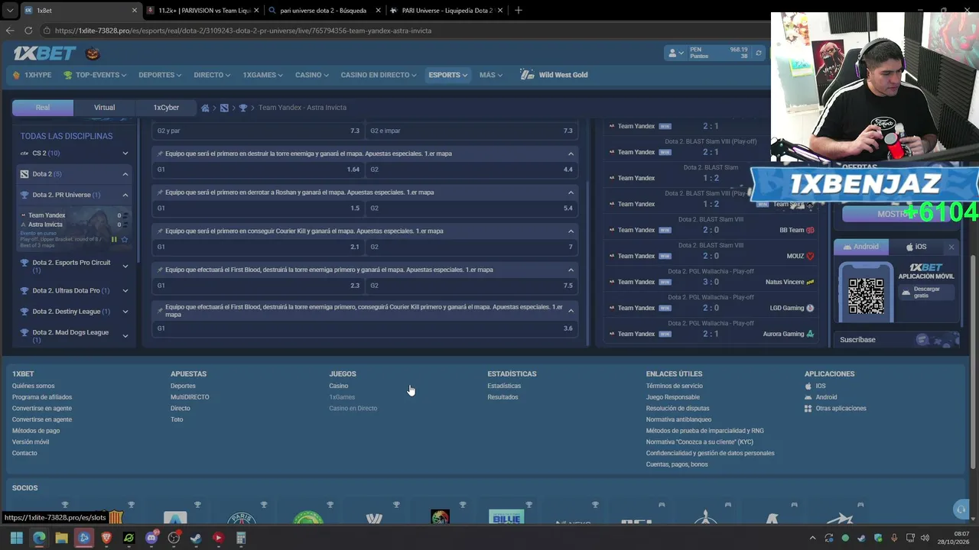Go back in browser
This screenshot has width=979, height=550.
pyautogui.click(x=10, y=31)
